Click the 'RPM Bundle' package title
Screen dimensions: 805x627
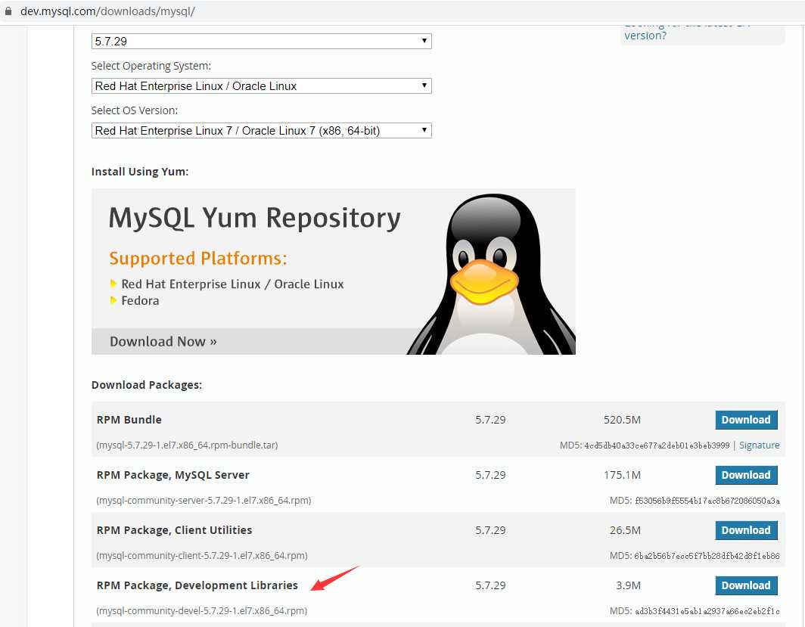[129, 420]
